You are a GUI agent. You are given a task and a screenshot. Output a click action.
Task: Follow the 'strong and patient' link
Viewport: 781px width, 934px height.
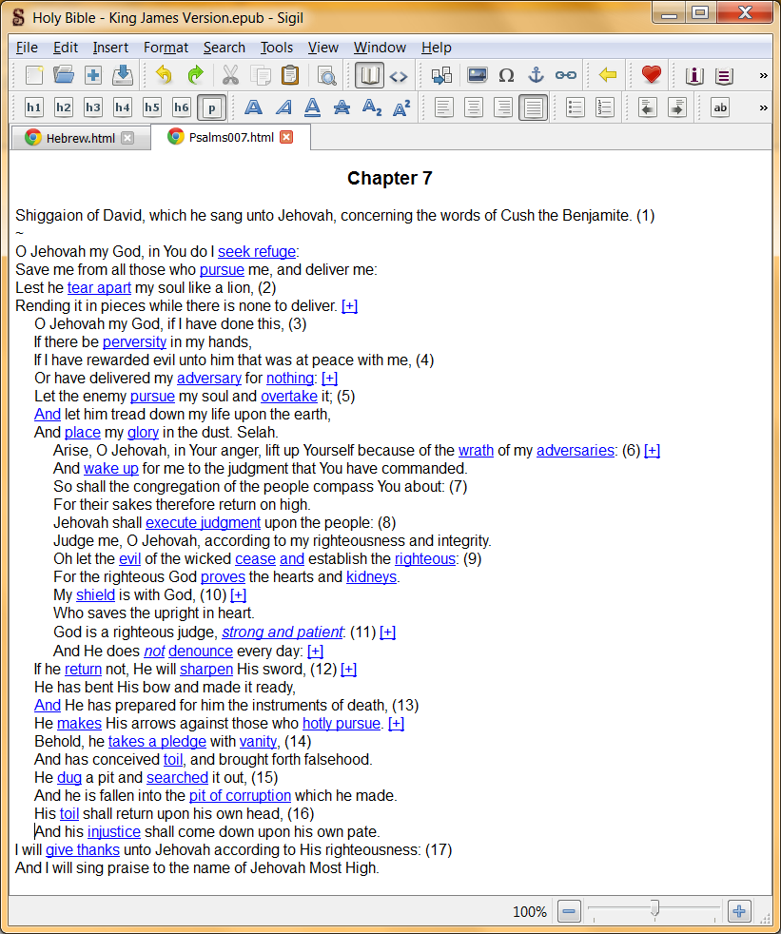click(283, 632)
